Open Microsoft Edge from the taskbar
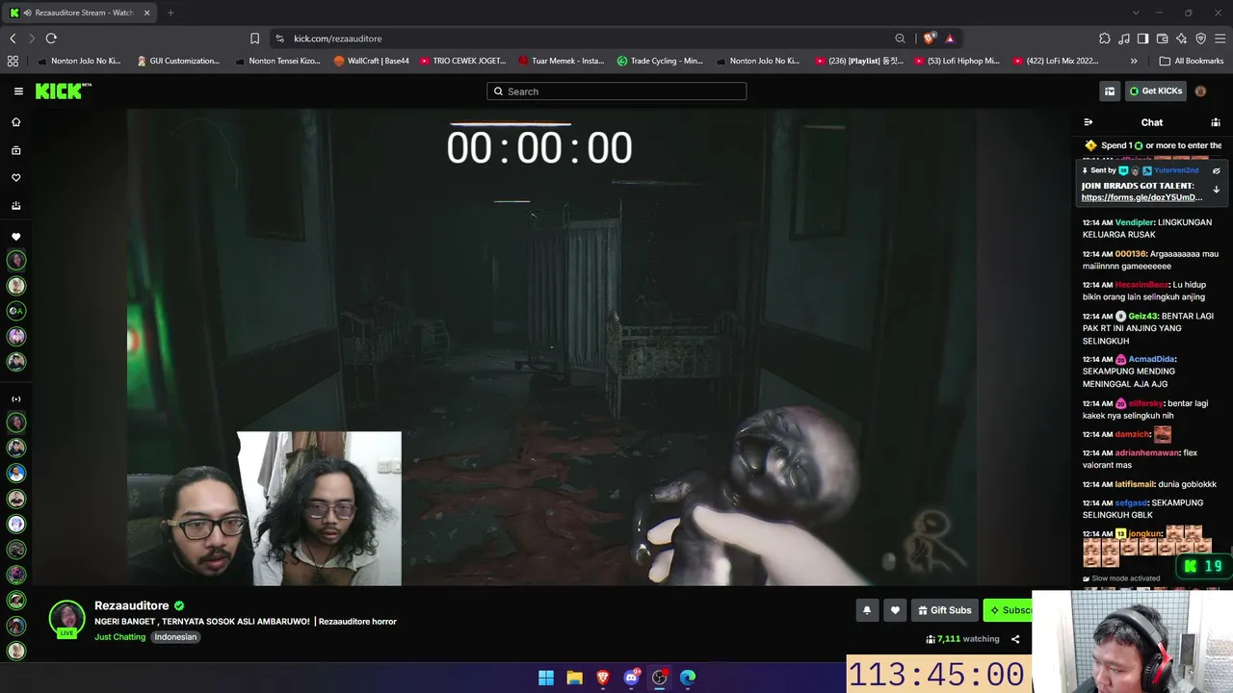This screenshot has height=693, width=1233. coord(688,678)
